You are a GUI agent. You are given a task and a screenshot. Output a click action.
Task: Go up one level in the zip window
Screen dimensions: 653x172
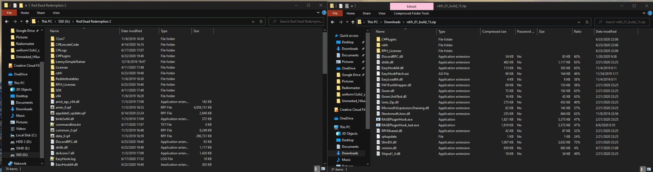click(x=353, y=22)
